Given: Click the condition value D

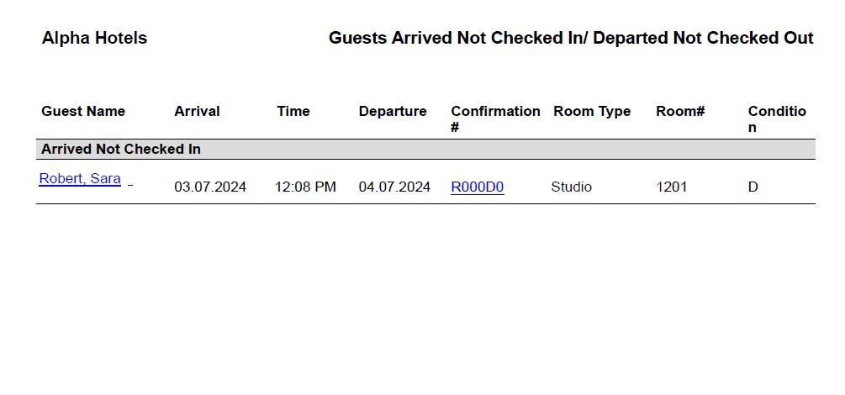Looking at the screenshot, I should coord(753,187).
